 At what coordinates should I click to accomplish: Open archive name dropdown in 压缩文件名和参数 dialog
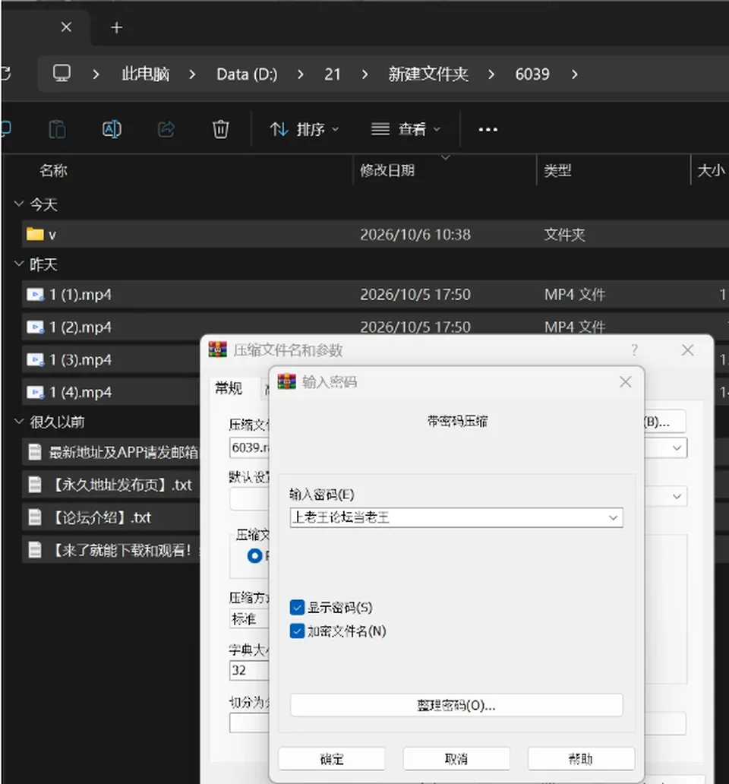tap(677, 447)
